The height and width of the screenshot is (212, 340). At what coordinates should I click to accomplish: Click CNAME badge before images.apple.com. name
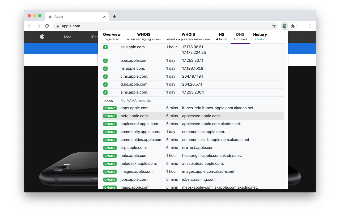click(x=110, y=172)
